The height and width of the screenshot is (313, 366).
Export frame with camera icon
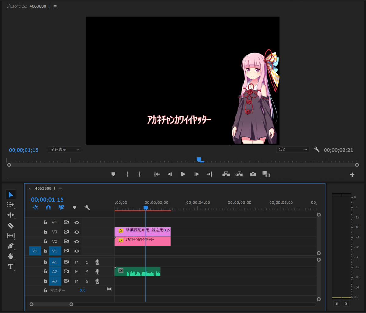[x=253, y=174]
